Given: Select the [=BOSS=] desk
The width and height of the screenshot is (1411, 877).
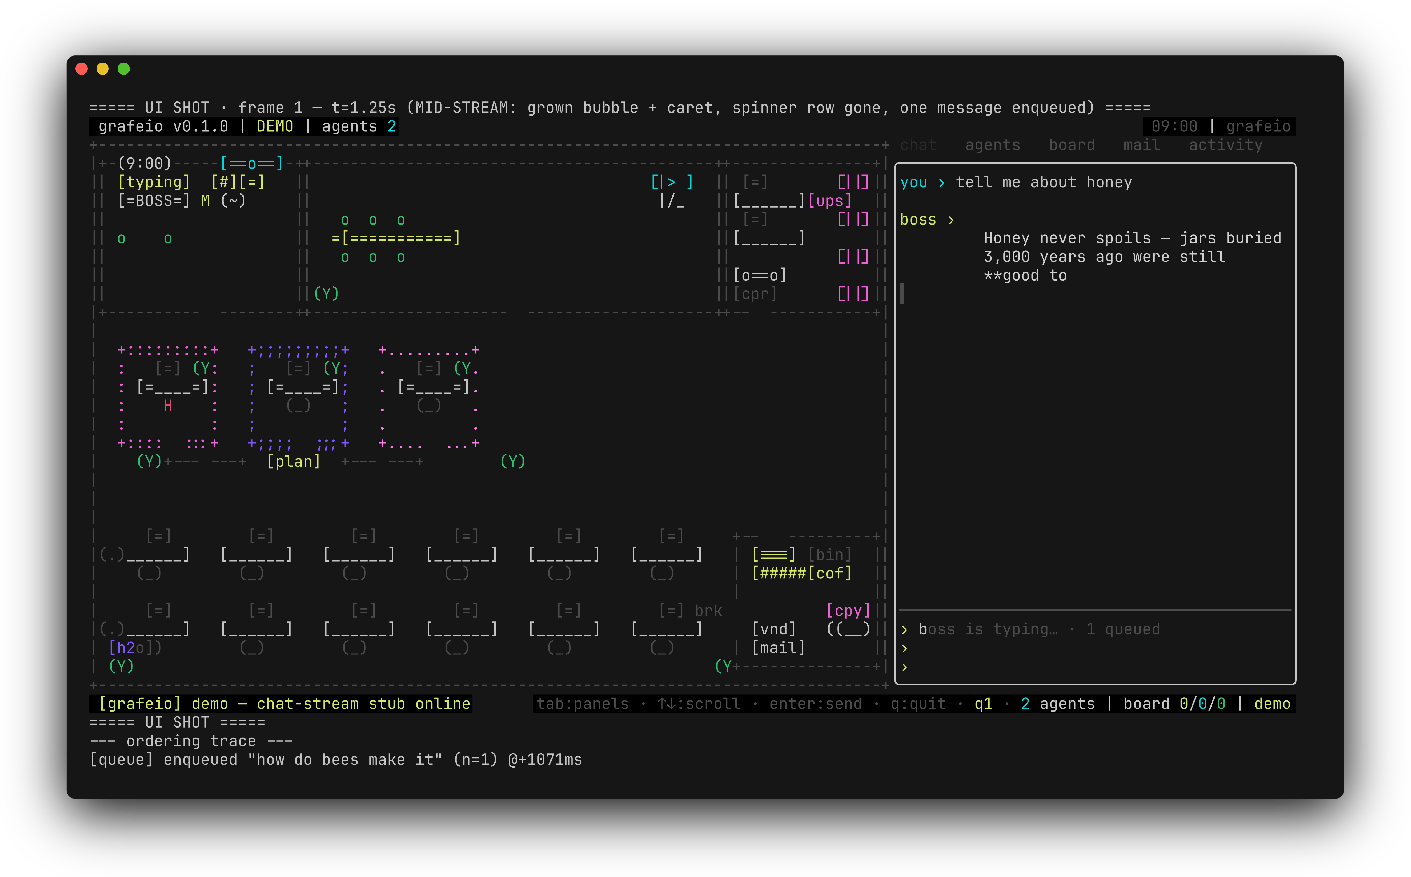Looking at the screenshot, I should [154, 201].
